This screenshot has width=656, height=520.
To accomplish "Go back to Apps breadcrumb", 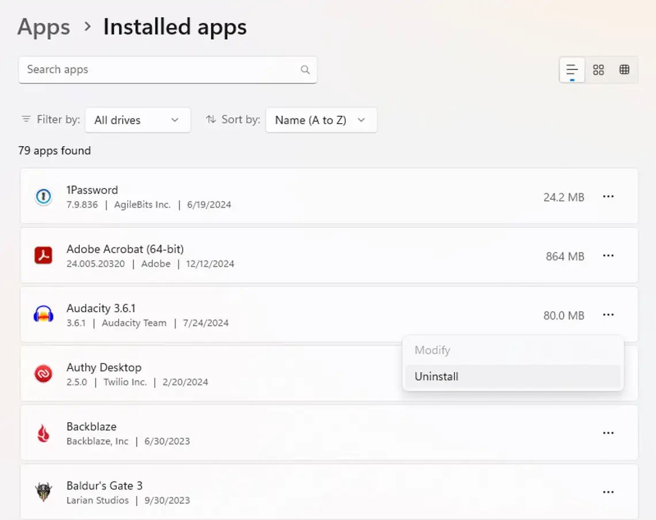I will pyautogui.click(x=44, y=27).
